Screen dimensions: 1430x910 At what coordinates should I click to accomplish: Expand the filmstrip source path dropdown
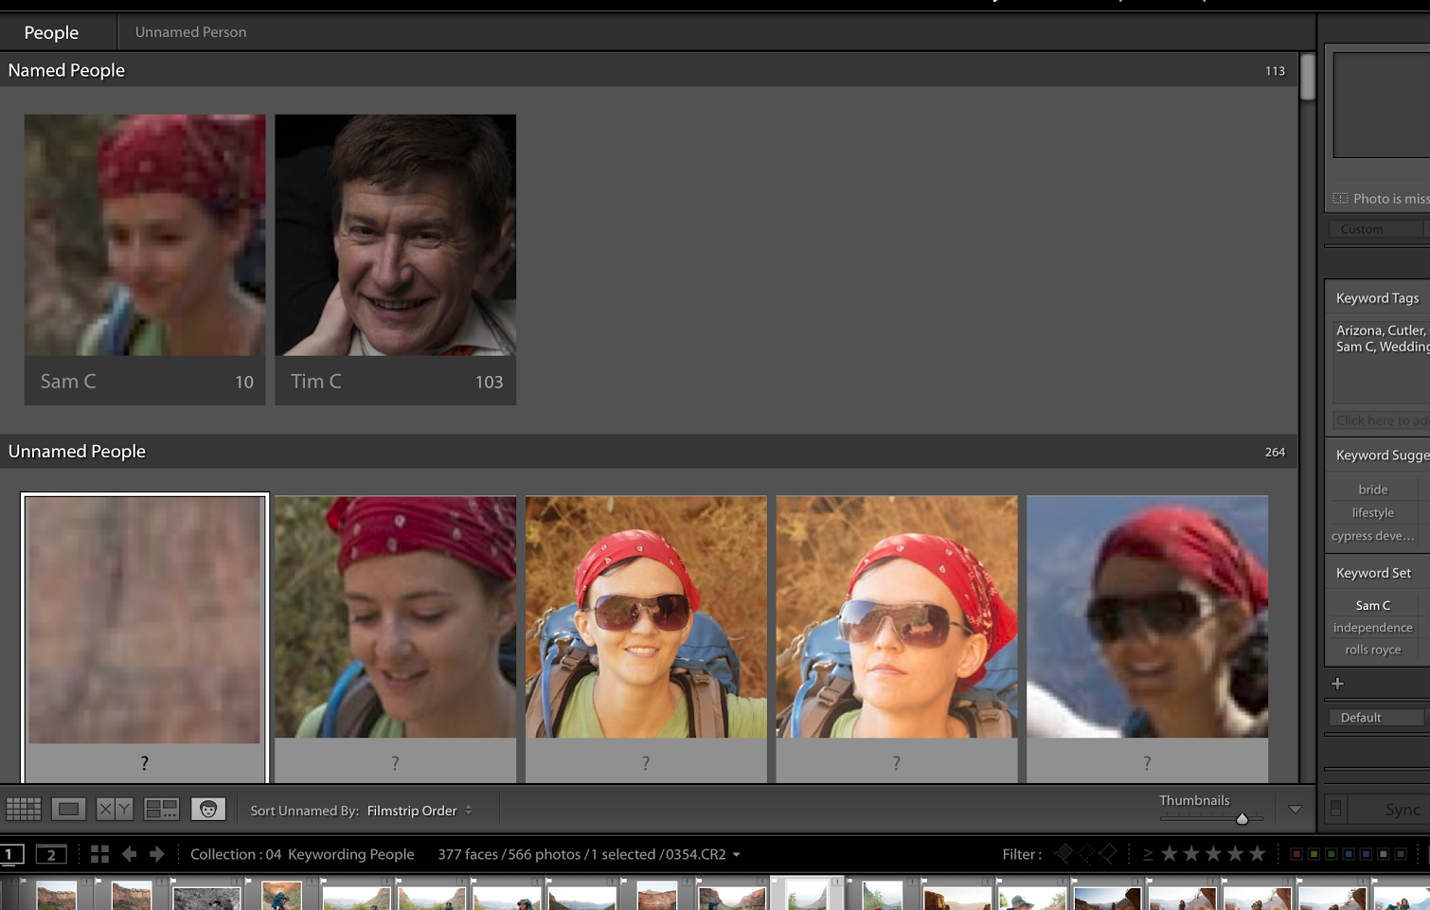(736, 855)
